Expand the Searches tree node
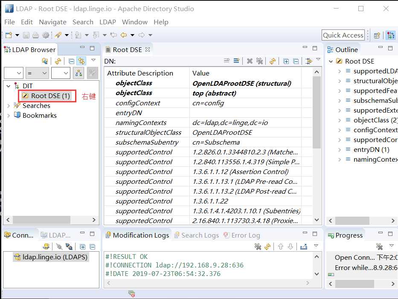The height and width of the screenshot is (299, 398). tap(9, 106)
